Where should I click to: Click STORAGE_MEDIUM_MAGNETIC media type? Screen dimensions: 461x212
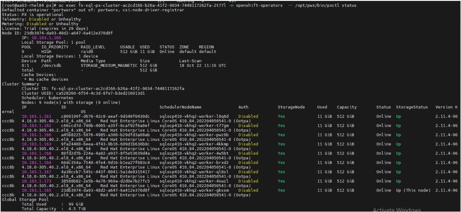[x=109, y=65]
